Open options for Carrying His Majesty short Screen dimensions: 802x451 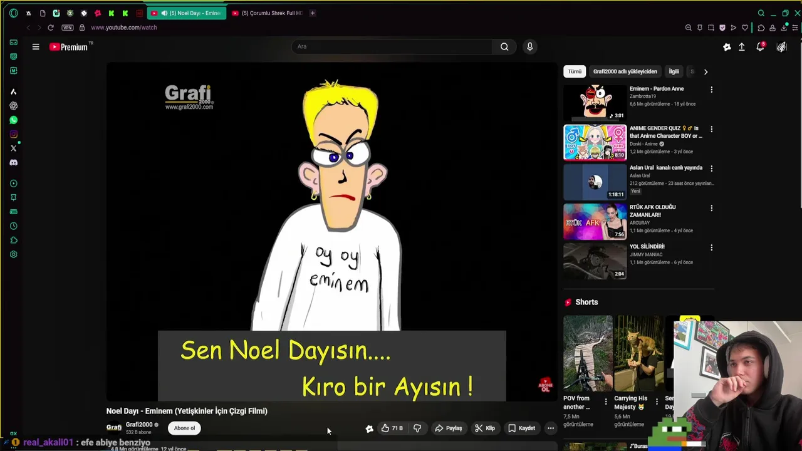click(x=657, y=402)
